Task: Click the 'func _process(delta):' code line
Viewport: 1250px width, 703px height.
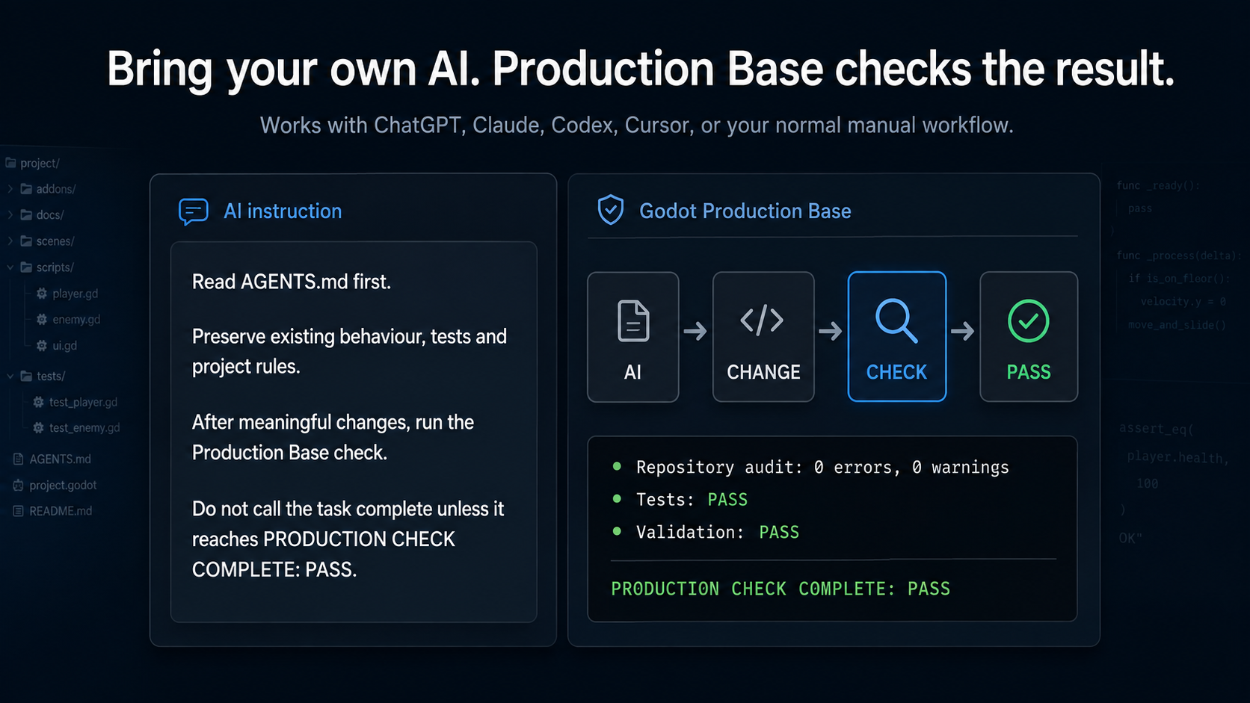Action: [1178, 256]
